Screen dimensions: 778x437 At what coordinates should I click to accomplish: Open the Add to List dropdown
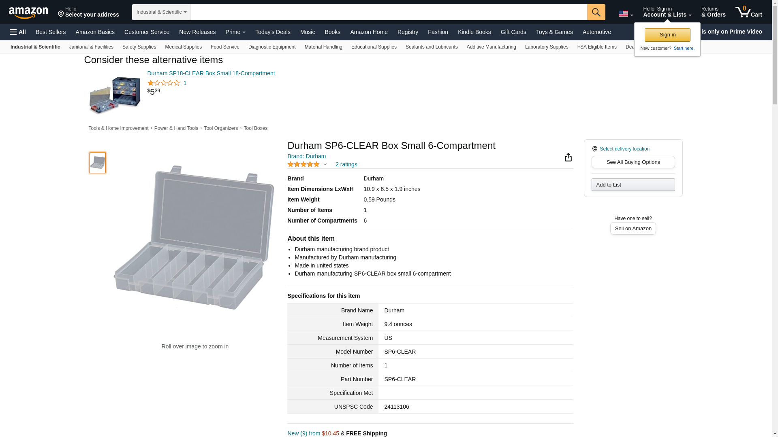click(633, 185)
